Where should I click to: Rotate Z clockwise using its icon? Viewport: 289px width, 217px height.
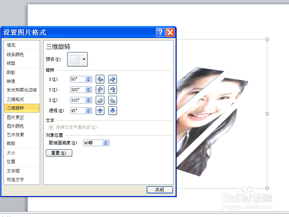point(100,100)
